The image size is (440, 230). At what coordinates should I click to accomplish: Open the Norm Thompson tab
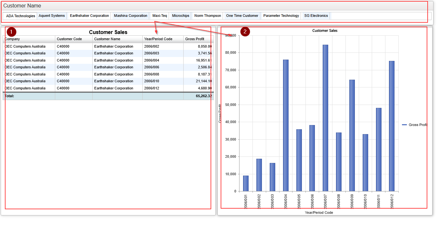point(208,16)
